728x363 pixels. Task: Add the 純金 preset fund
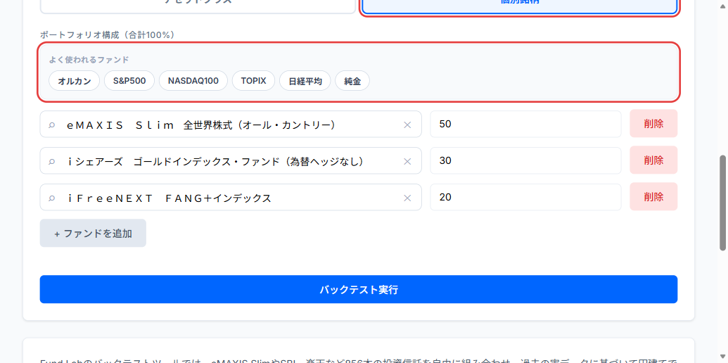pos(352,81)
